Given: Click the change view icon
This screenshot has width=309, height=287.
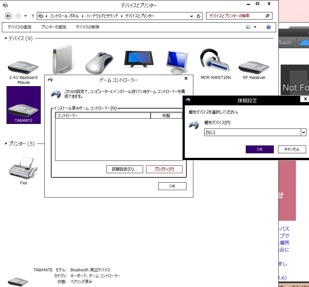Looking at the screenshot, I should (248, 27).
